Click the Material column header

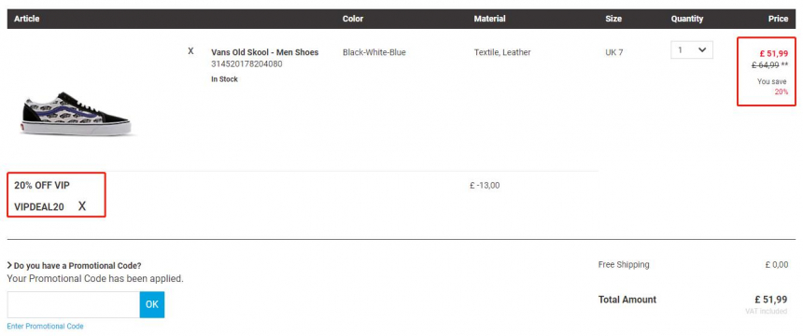coord(489,19)
